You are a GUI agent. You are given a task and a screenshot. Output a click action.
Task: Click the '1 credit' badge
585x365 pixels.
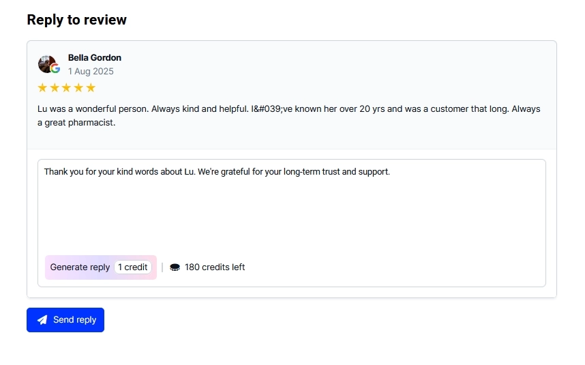click(x=132, y=267)
